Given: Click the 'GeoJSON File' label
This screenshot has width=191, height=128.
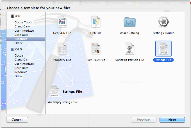Looking at the screenshot, I should [x=62, y=33].
